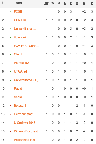The height and width of the screenshot is (144, 96).
Task: Click the W wins column header
Action: pos(53,3)
